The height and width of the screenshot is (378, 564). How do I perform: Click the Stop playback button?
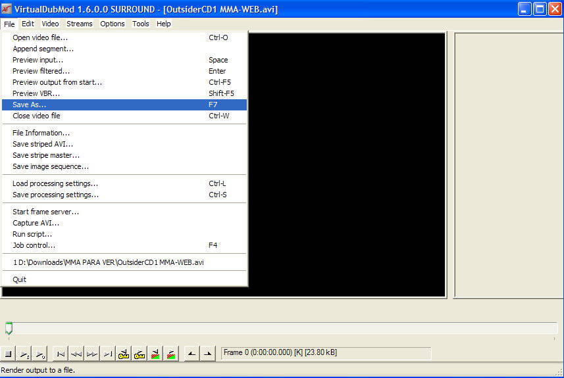click(x=8, y=354)
